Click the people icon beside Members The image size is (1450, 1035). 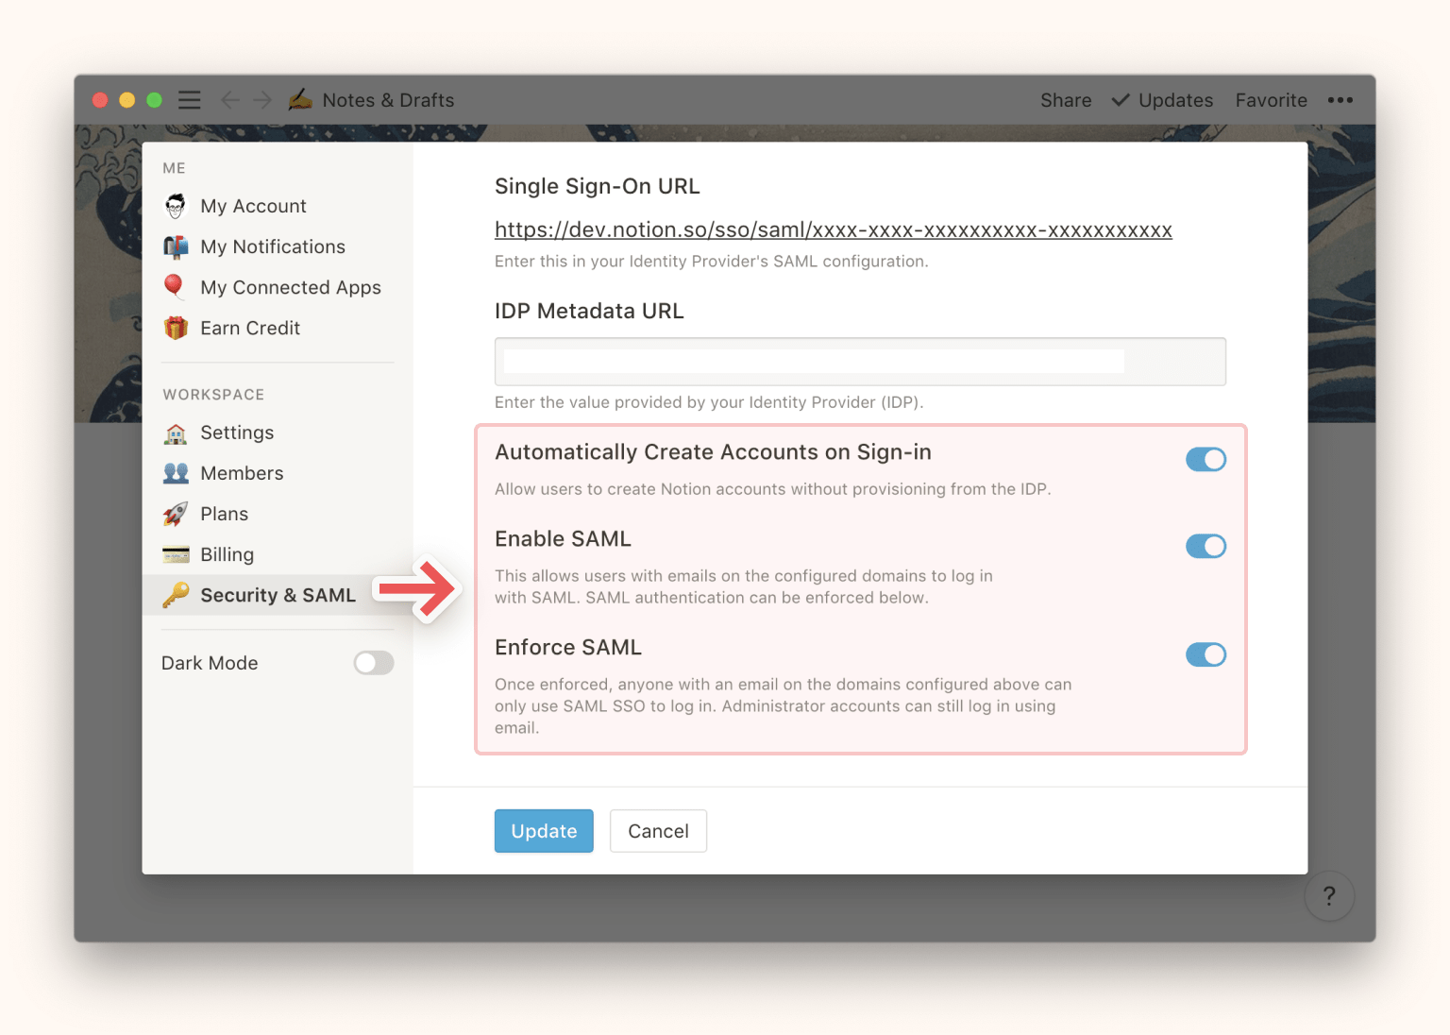click(176, 473)
